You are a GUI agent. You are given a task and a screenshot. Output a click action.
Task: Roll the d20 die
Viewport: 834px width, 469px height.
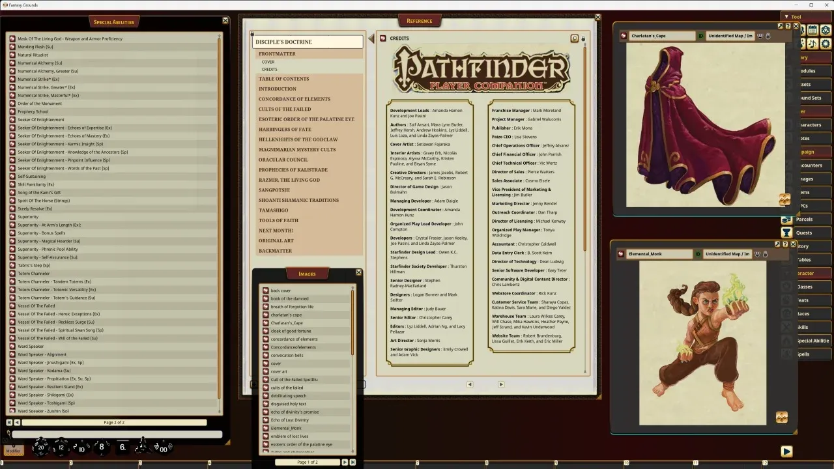[41, 447]
